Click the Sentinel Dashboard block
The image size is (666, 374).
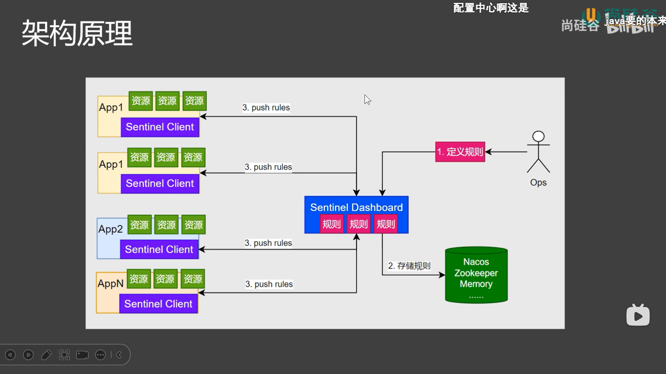(x=356, y=207)
